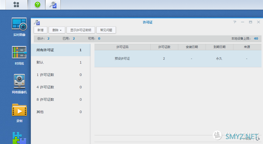
Task: Select the 默认 category
Action: click(x=61, y=62)
